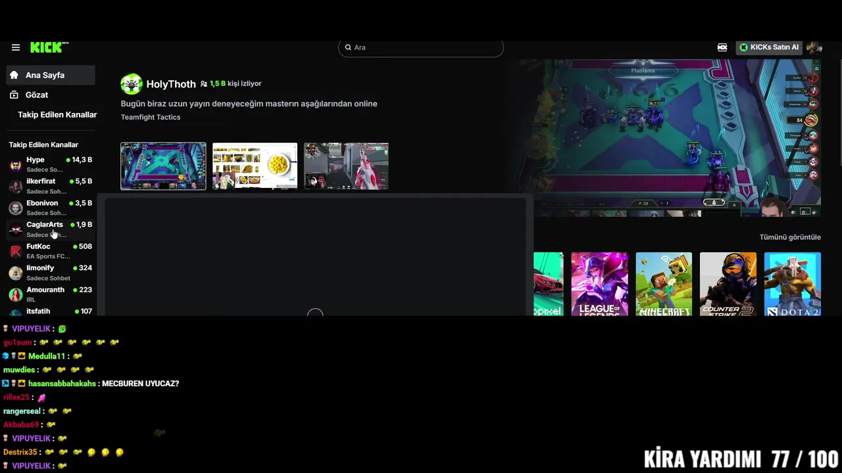Open Minecraft category card
This screenshot has height=473, width=842.
click(x=664, y=284)
